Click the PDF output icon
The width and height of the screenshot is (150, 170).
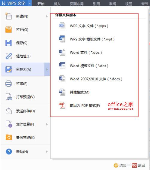click(x=62, y=105)
